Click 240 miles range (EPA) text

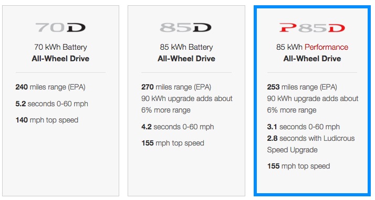pyautogui.click(x=50, y=87)
